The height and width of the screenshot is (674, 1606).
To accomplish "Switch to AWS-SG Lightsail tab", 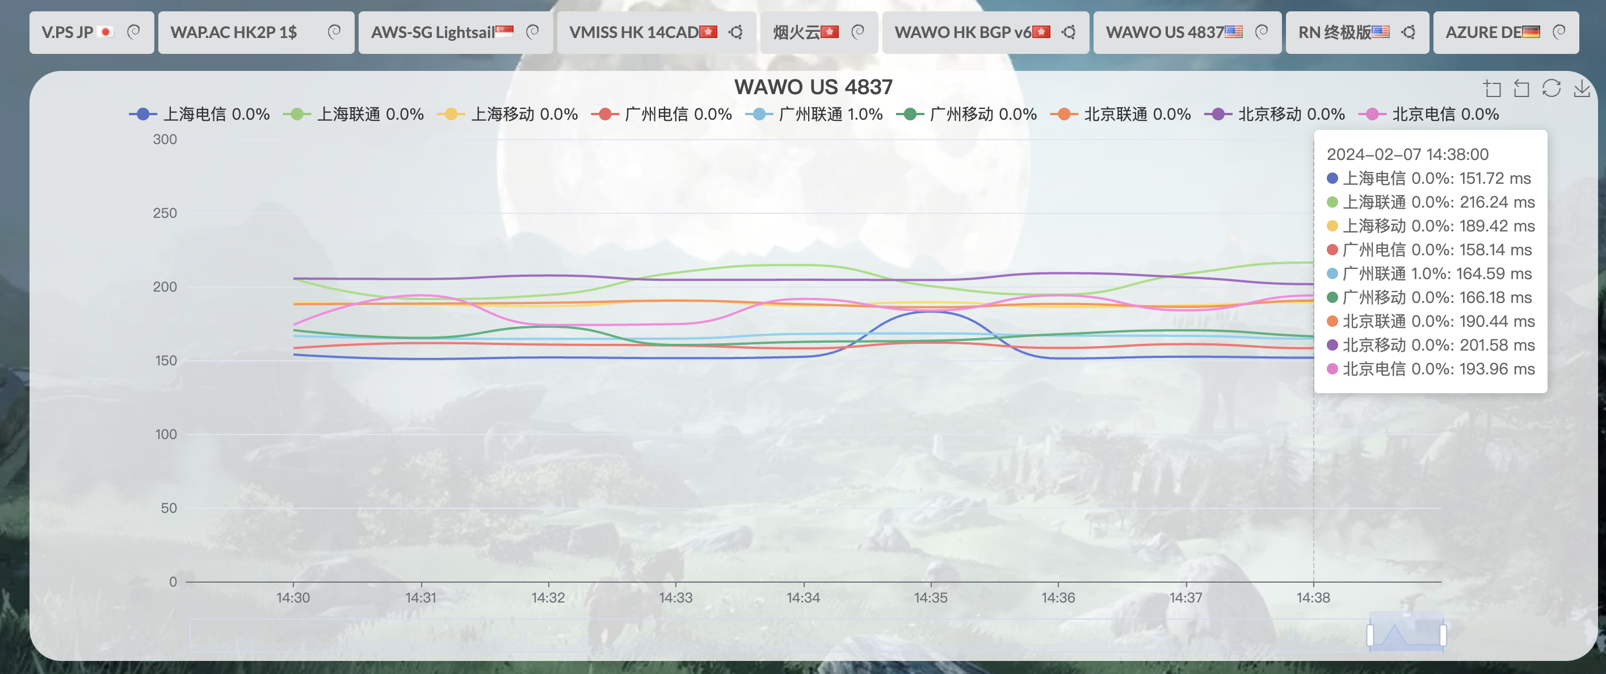I will (x=455, y=32).
